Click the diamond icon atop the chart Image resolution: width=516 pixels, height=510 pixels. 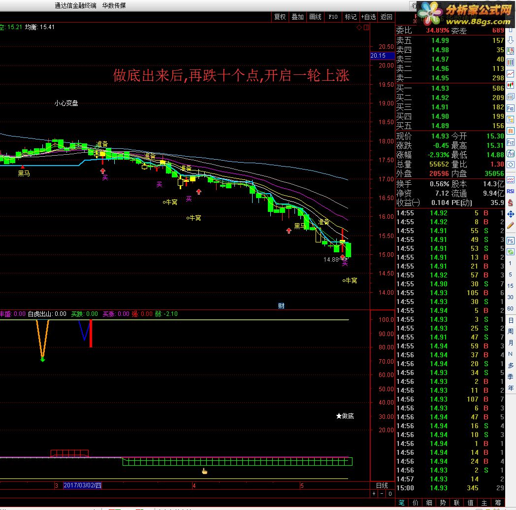[359, 28]
